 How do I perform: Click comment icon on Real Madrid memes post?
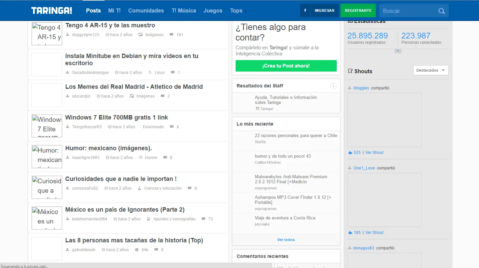click(x=162, y=96)
